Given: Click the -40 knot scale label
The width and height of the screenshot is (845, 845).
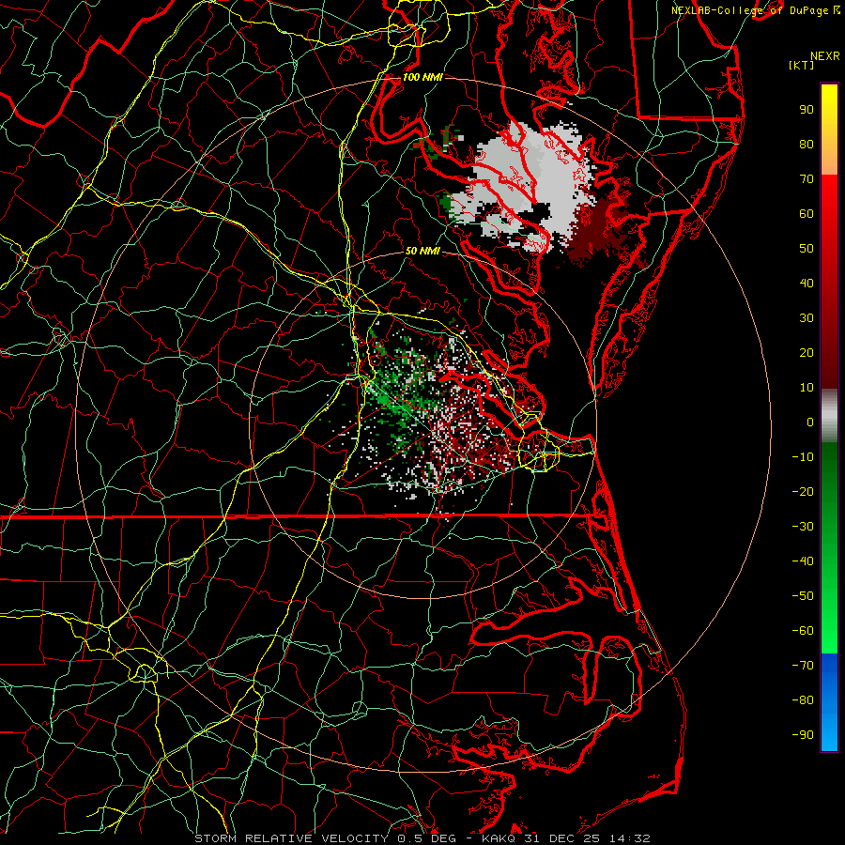Looking at the screenshot, I should click(803, 561).
